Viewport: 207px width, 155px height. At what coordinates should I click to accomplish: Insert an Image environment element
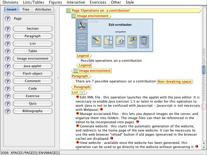(x=33, y=59)
